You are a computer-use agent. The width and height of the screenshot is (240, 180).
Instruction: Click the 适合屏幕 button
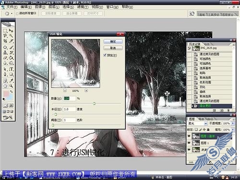(72, 13)
